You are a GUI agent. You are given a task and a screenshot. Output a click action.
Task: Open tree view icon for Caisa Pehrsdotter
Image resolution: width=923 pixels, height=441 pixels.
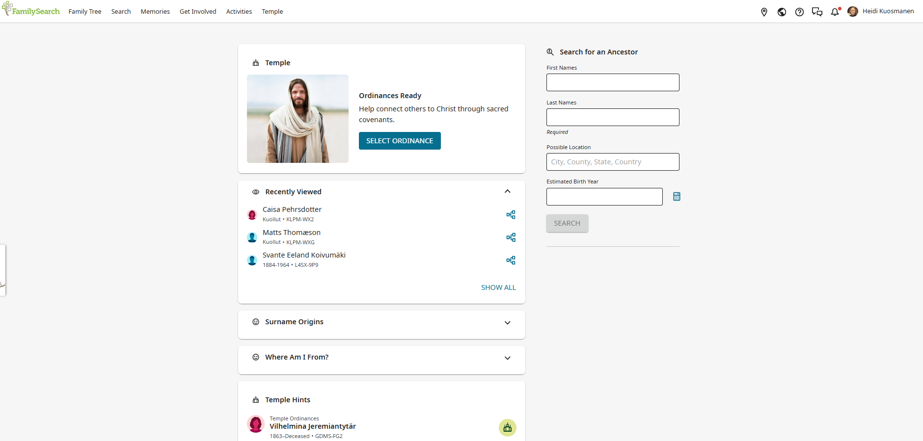point(511,215)
